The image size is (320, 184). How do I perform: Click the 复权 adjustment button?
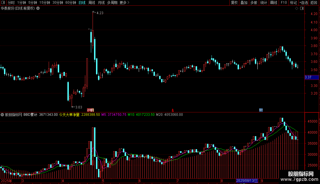point(234,3)
